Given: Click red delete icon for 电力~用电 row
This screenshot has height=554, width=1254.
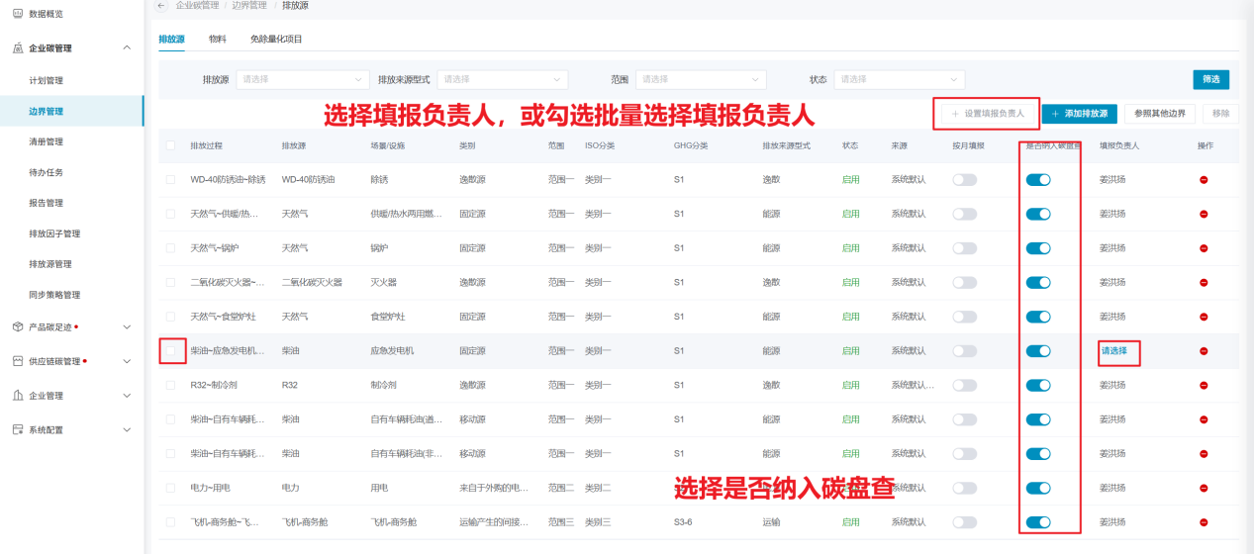Looking at the screenshot, I should (1204, 488).
